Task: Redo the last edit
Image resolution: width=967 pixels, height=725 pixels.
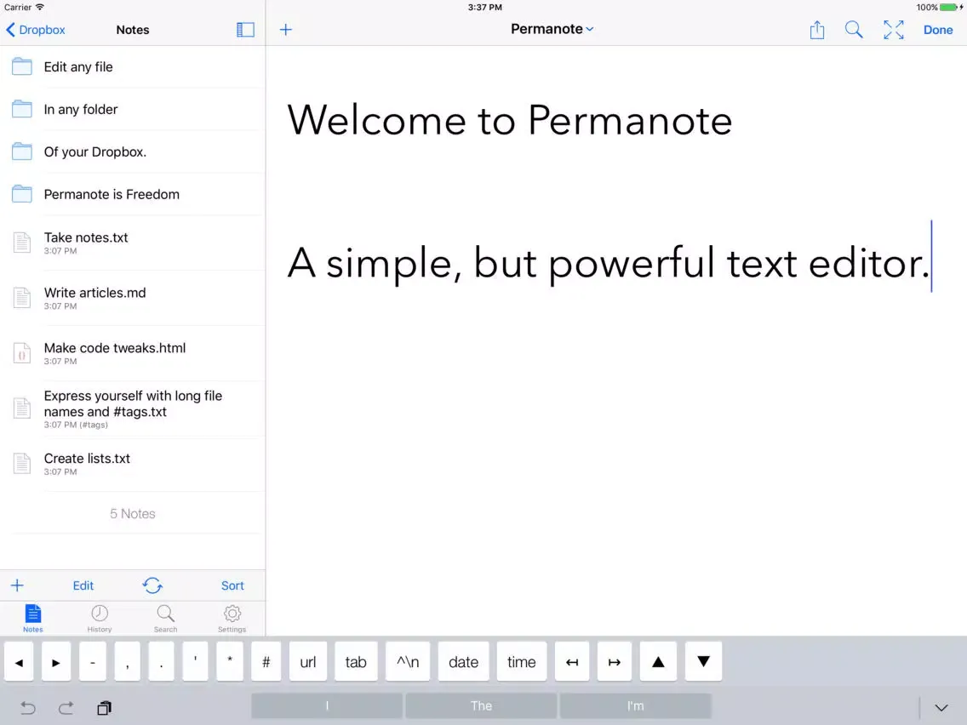Action: (x=66, y=708)
